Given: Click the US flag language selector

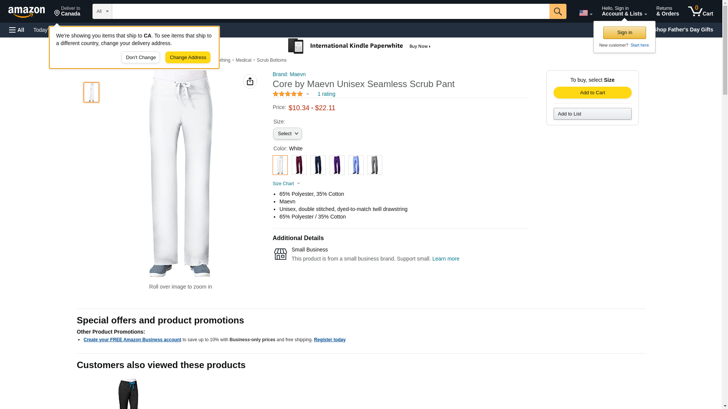Looking at the screenshot, I should 585,13.
